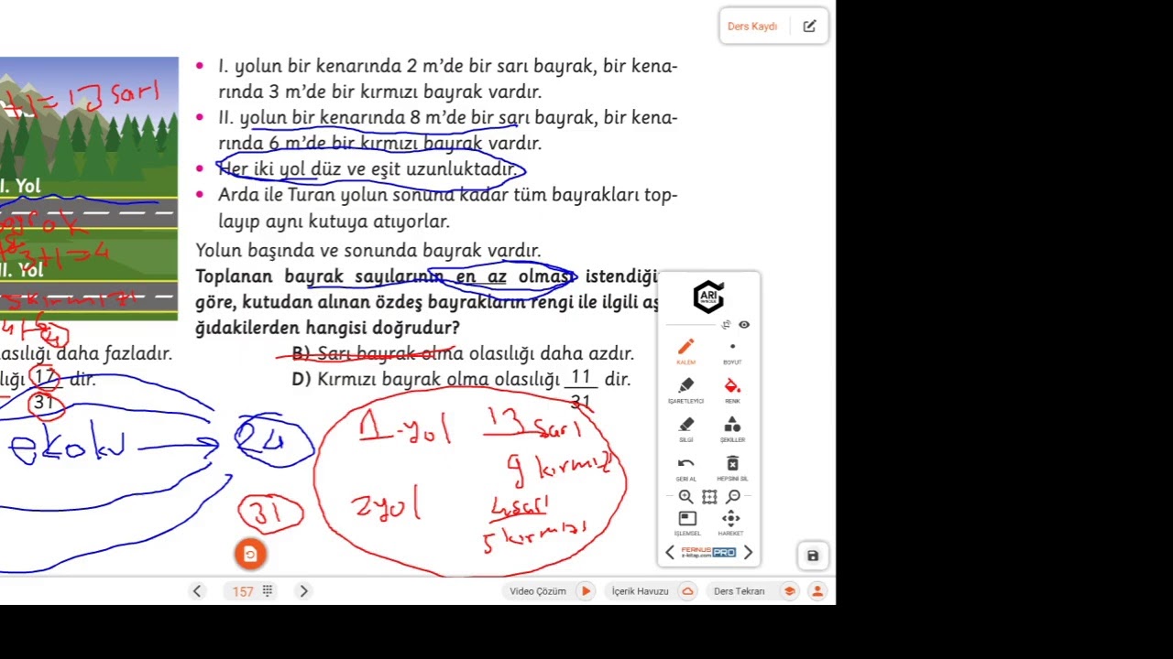Open the user profile icon

coord(817,591)
